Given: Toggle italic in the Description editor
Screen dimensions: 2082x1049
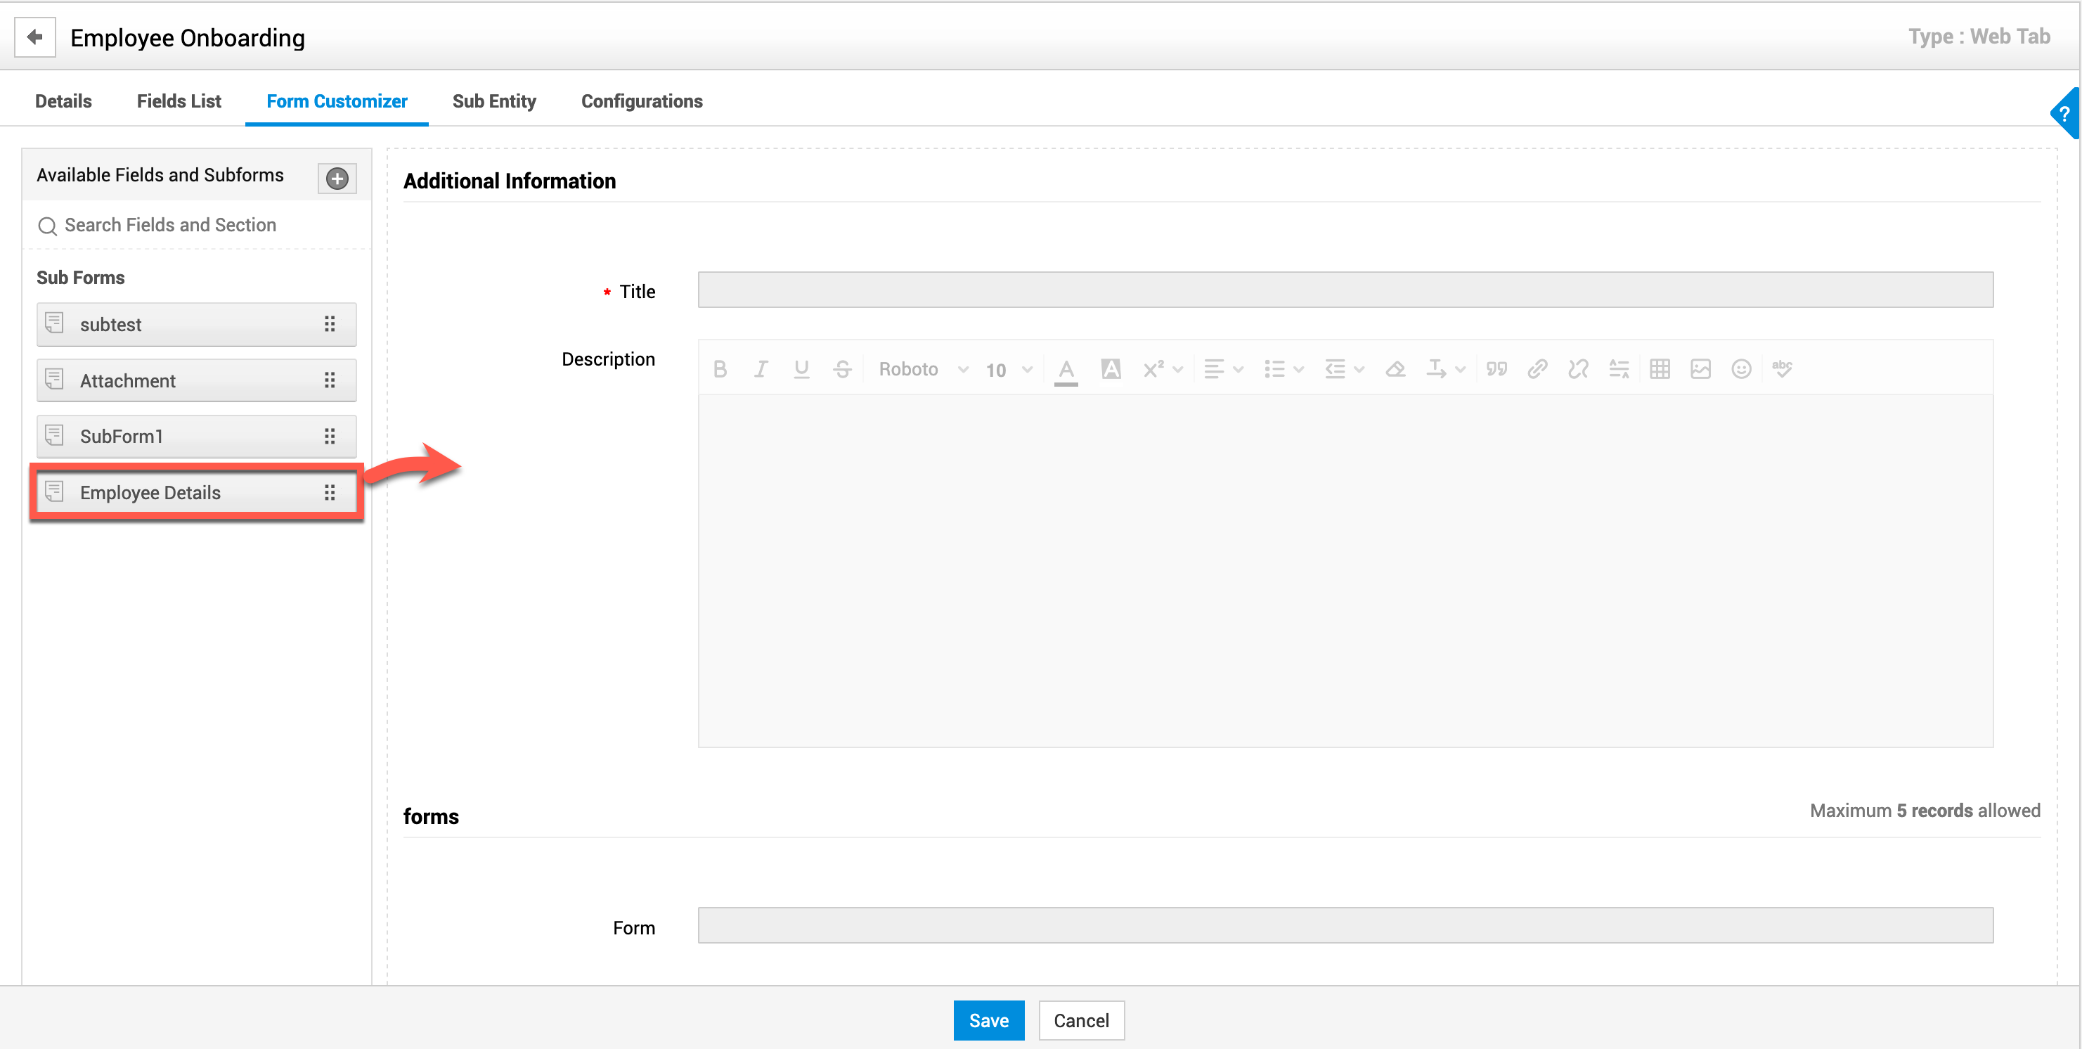Looking at the screenshot, I should [761, 369].
